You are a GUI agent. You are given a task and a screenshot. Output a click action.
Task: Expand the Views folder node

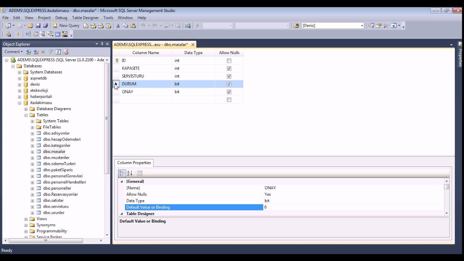pyautogui.click(x=26, y=219)
